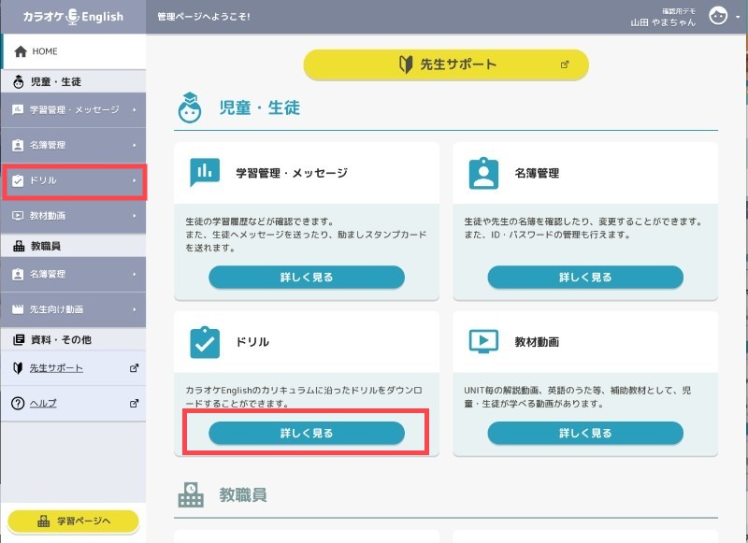The image size is (748, 543).
Task: Click the graduate face icon beside 児童・生徒 heading
Action: 190,107
